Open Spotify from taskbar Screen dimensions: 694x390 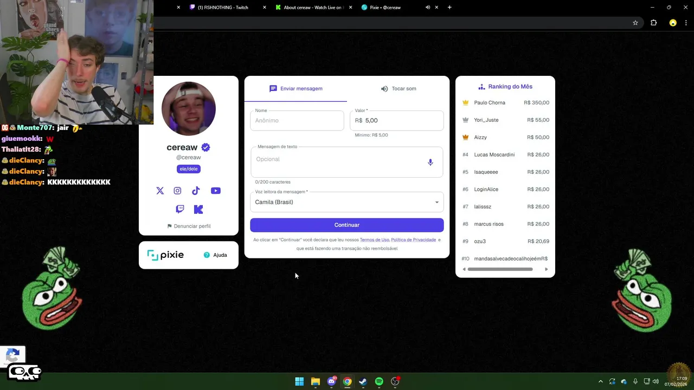click(379, 381)
